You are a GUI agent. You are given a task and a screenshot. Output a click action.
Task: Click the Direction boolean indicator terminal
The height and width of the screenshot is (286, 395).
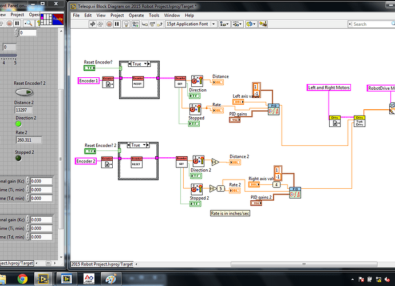click(195, 96)
